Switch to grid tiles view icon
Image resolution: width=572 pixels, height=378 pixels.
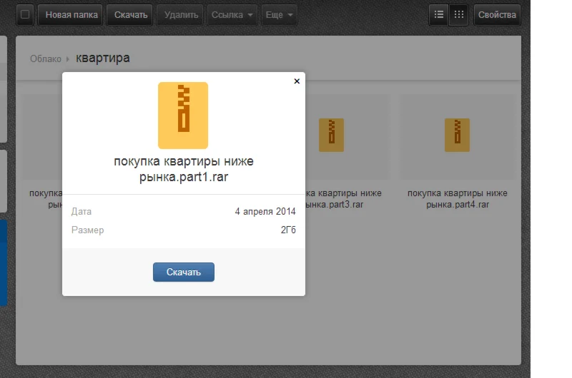coord(458,15)
